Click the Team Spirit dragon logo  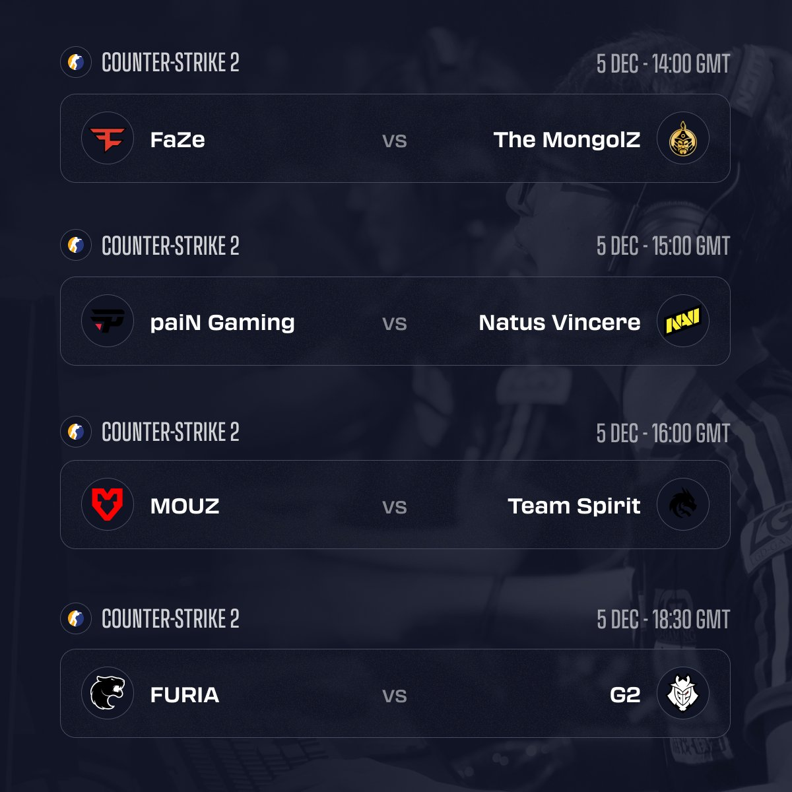click(683, 505)
